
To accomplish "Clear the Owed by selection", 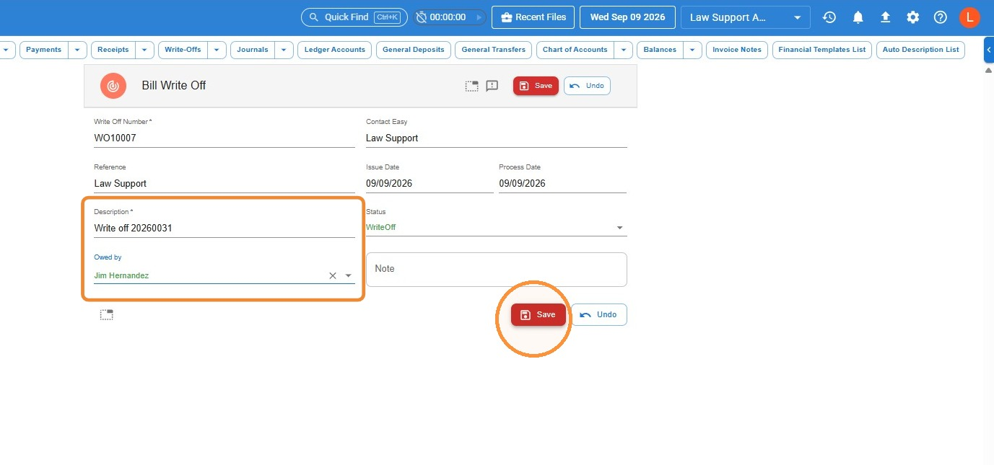I will 333,275.
